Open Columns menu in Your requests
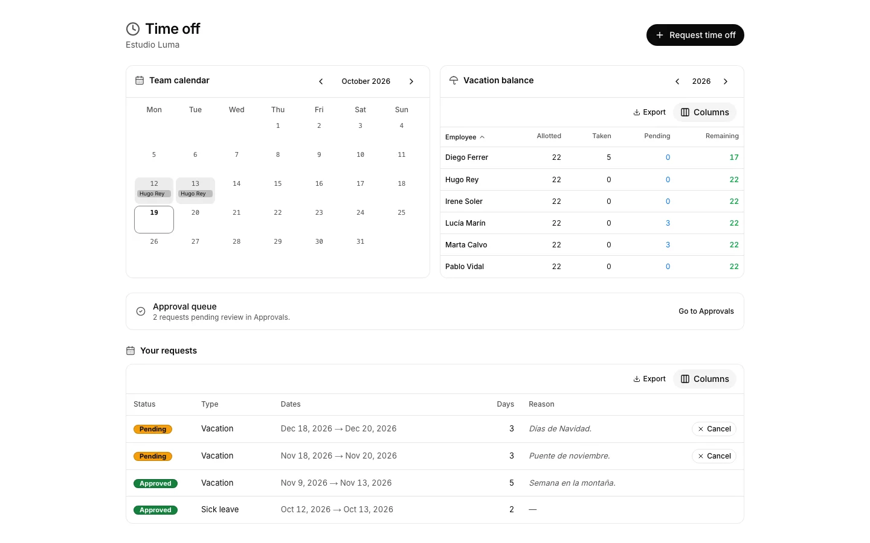 [x=704, y=379]
